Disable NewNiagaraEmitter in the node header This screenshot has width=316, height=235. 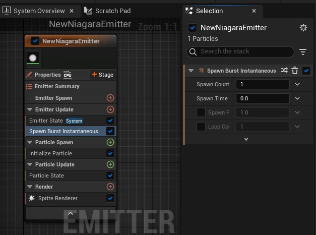point(35,41)
